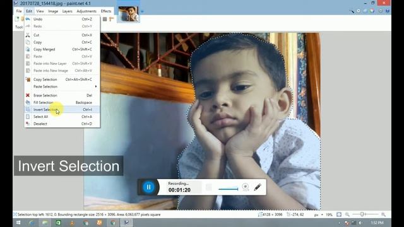Viewport: 404px width, 227px height.
Task: Open the View menu
Action: click(x=40, y=11)
